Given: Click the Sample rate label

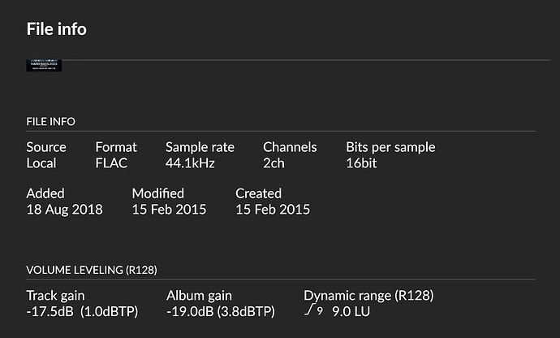Looking at the screenshot, I should (200, 147).
